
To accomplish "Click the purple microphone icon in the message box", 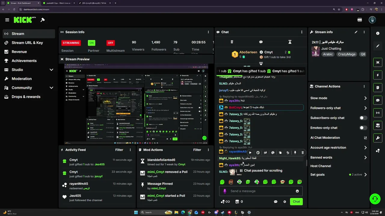I will (x=225, y=191).
